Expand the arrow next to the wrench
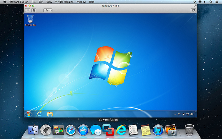The image size is (222, 139). tap(51, 10)
